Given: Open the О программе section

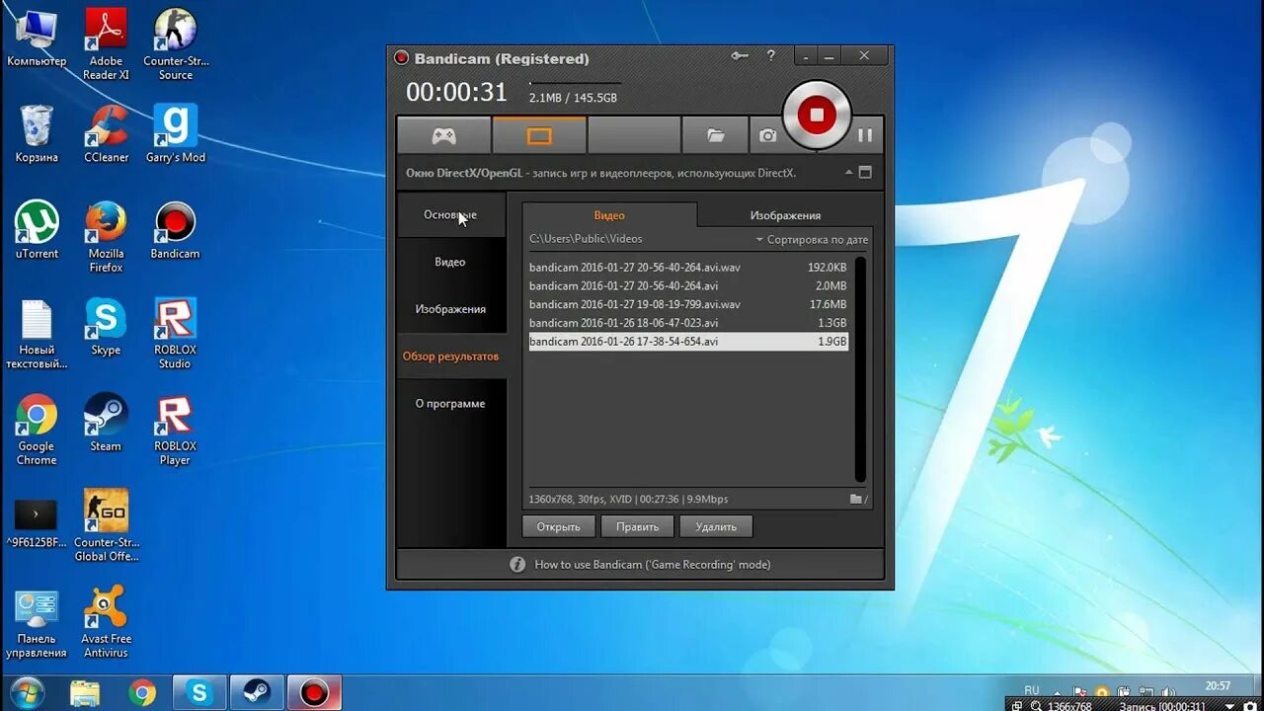Looking at the screenshot, I should (x=450, y=404).
